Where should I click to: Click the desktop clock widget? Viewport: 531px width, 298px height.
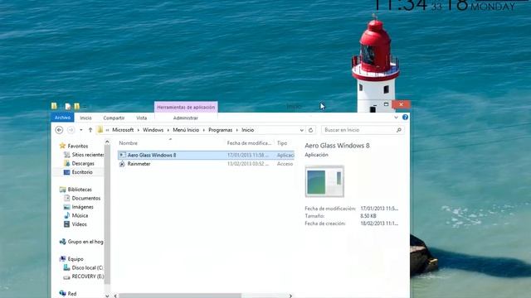(445, 6)
